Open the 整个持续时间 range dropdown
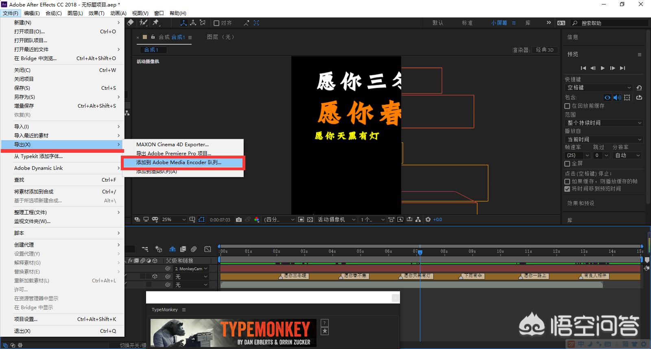 604,123
